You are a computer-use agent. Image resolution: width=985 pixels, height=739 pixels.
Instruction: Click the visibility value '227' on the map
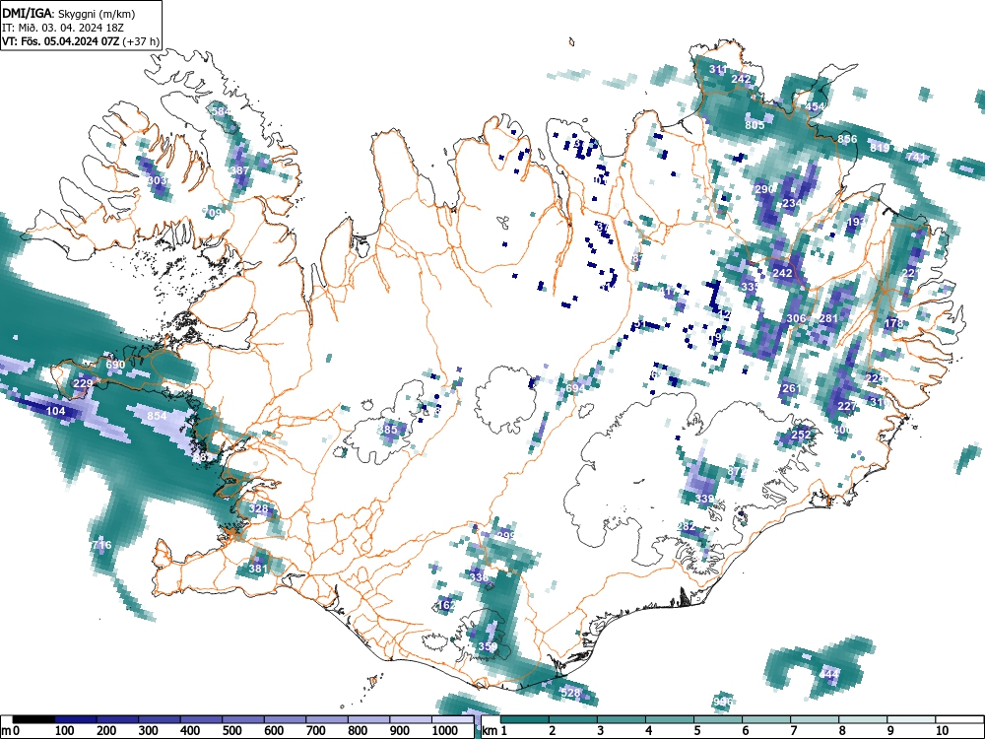click(x=847, y=407)
